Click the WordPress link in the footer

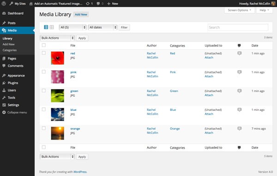tap(80, 172)
